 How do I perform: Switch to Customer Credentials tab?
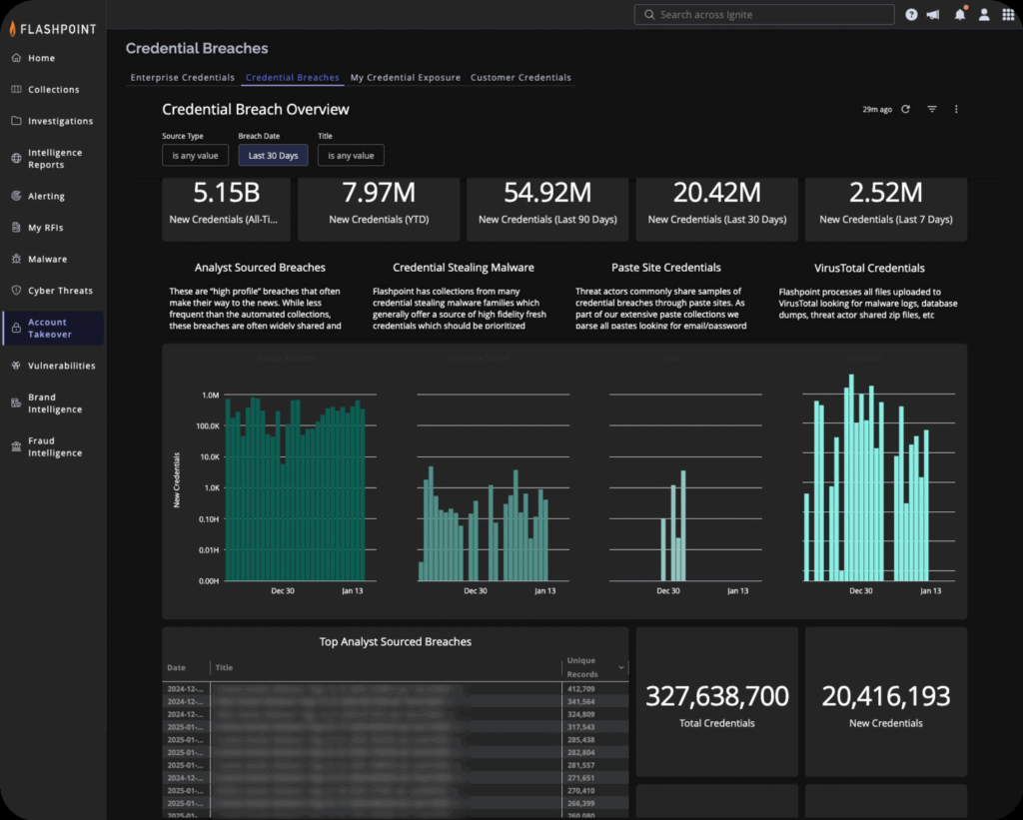520,77
